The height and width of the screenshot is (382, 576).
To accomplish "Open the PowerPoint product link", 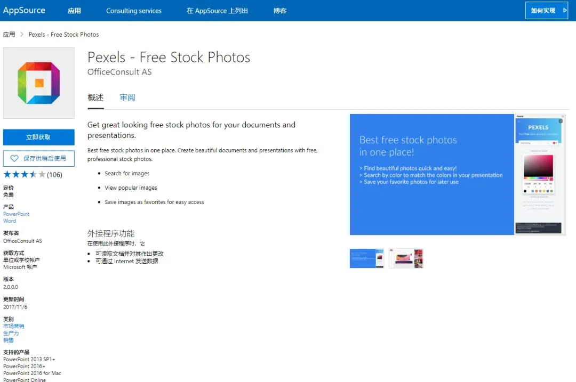I will pyautogui.click(x=16, y=214).
